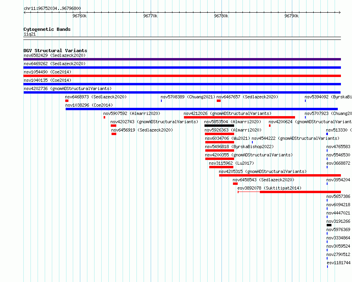Click the 96760k ruler position label
The height and width of the screenshot is (282, 352).
click(x=79, y=16)
